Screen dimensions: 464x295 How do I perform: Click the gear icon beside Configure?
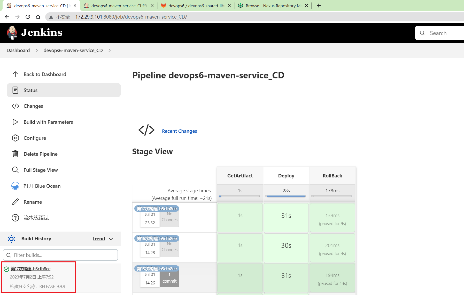(15, 138)
